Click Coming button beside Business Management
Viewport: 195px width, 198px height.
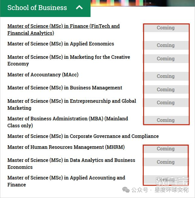[x=166, y=89]
